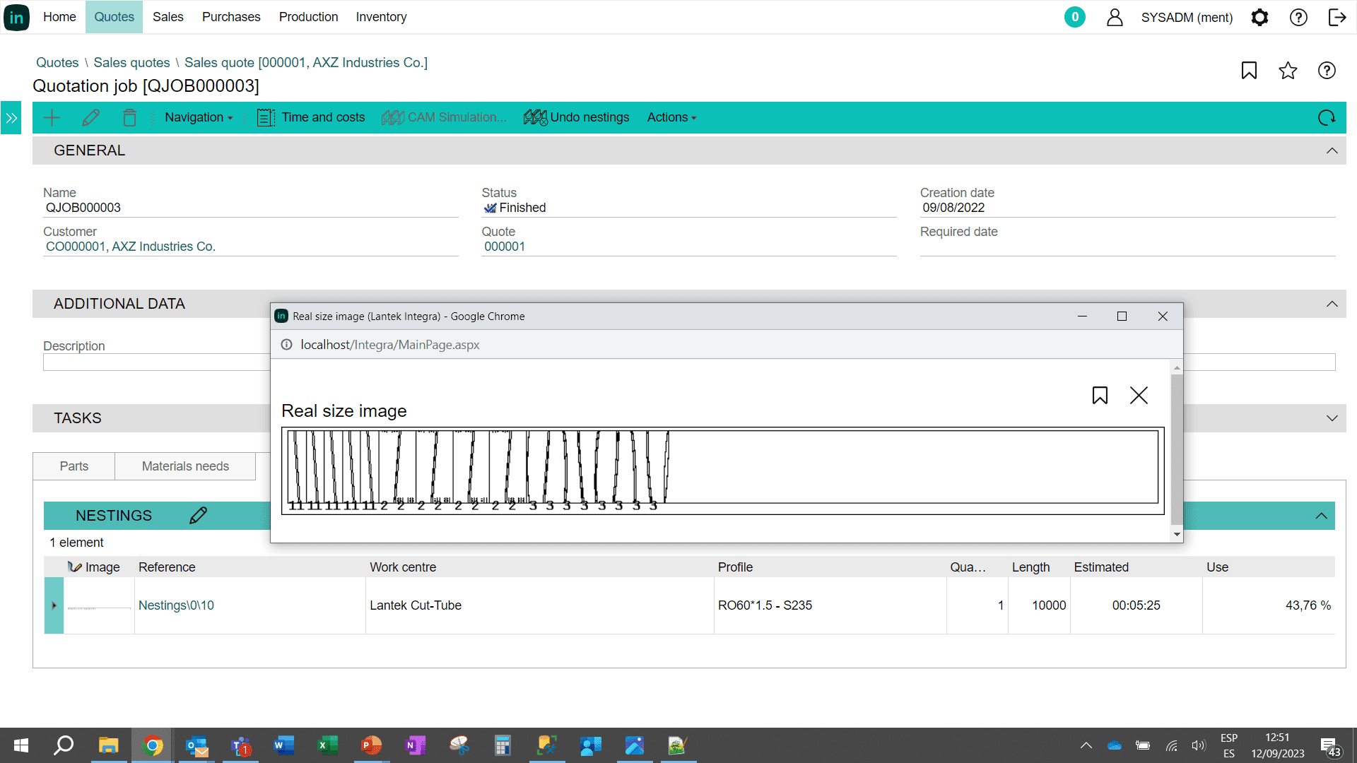Click the refresh icon in teal toolbar
Viewport: 1357px width, 763px height.
click(x=1326, y=117)
